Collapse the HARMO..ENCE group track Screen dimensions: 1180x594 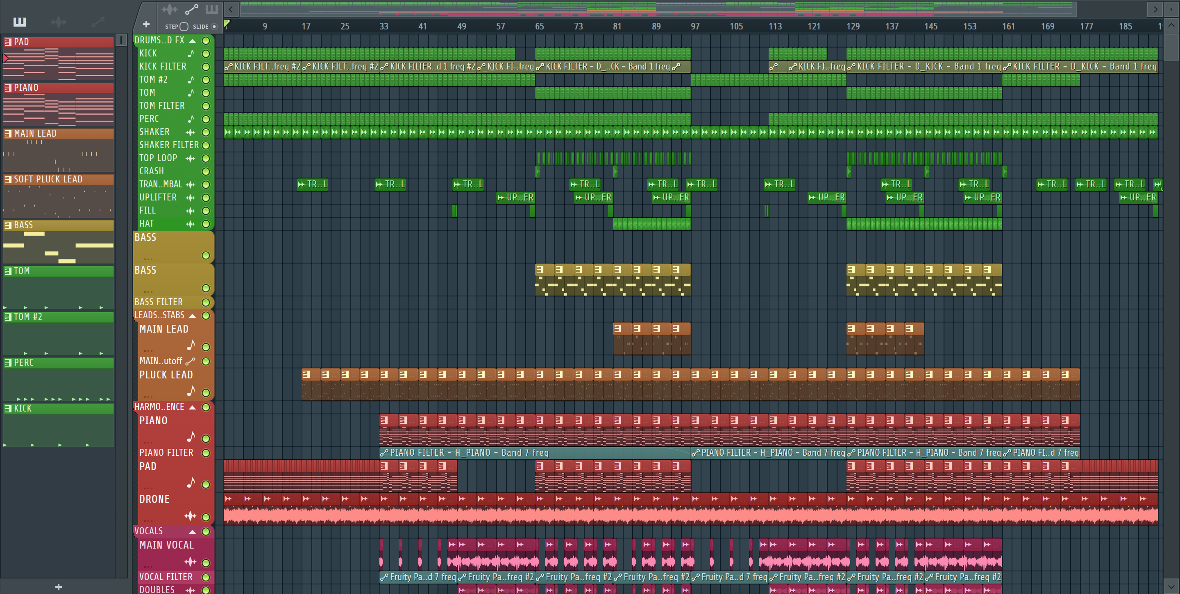193,407
